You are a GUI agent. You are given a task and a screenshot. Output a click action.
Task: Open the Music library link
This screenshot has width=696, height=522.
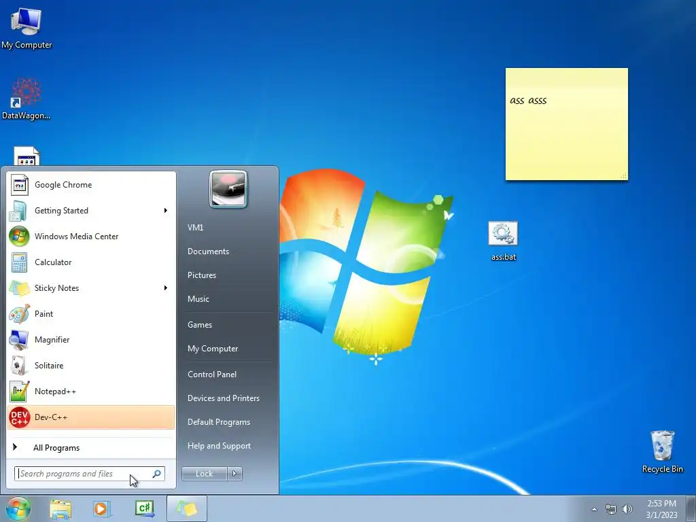pyautogui.click(x=198, y=299)
